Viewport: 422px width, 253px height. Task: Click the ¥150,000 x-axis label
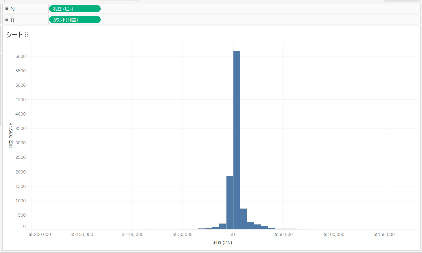point(384,235)
